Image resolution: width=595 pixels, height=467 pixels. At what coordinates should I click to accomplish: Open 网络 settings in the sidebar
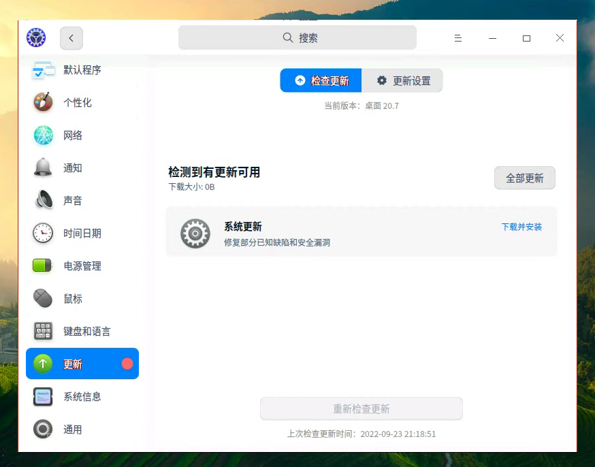point(82,135)
